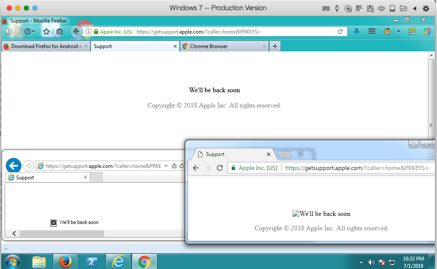Open site information 'i' icon in Firefox

pyautogui.click(x=88, y=31)
